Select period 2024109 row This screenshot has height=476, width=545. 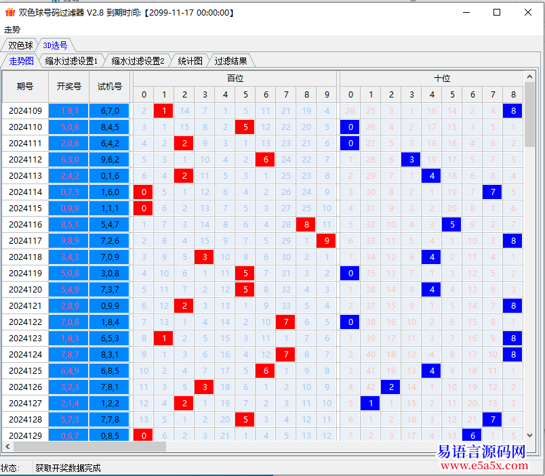tap(25, 111)
